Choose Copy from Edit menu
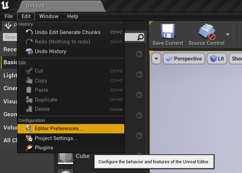 (x=71, y=81)
